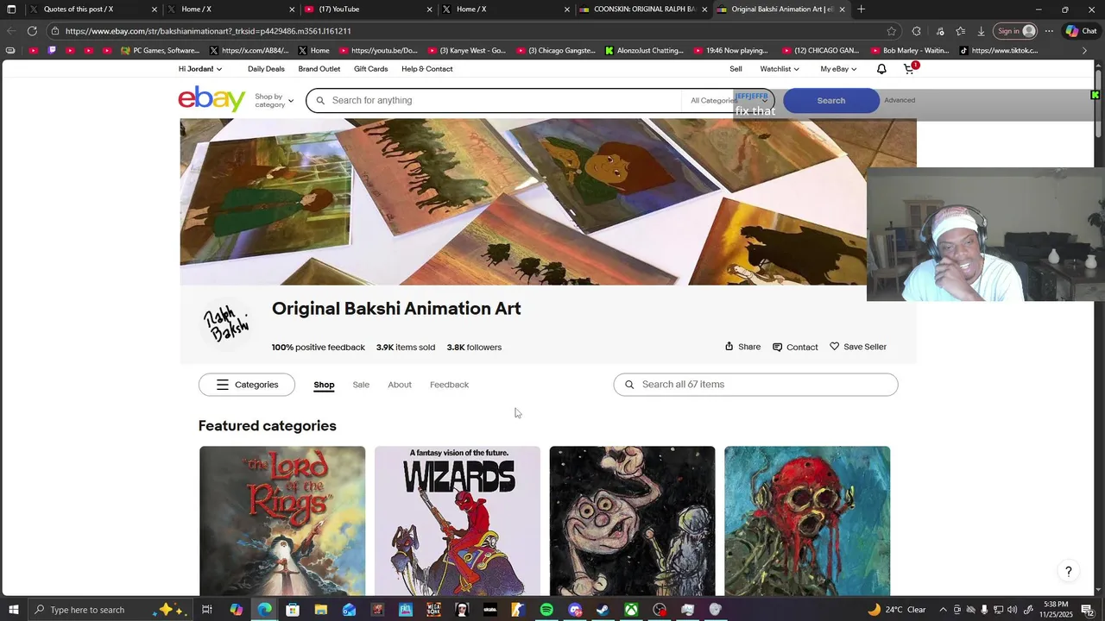Reload the page in the browser
This screenshot has height=621, width=1105.
tap(32, 31)
